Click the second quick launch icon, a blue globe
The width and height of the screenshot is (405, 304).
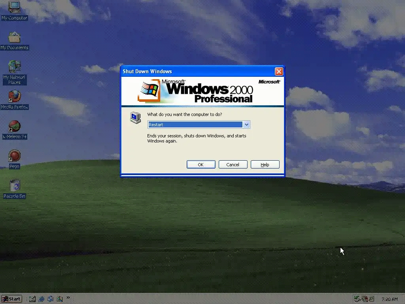[x=41, y=299]
